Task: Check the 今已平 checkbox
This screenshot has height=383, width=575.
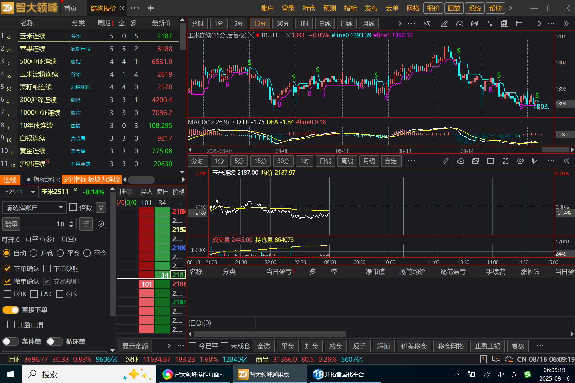Action: point(192,346)
